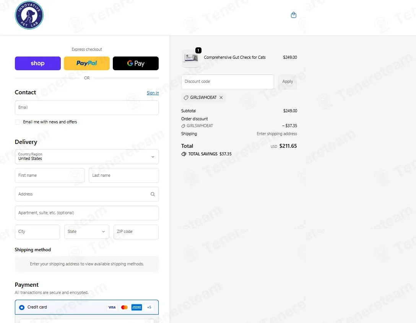
Task: Show the +5 more card types
Action: (x=149, y=307)
